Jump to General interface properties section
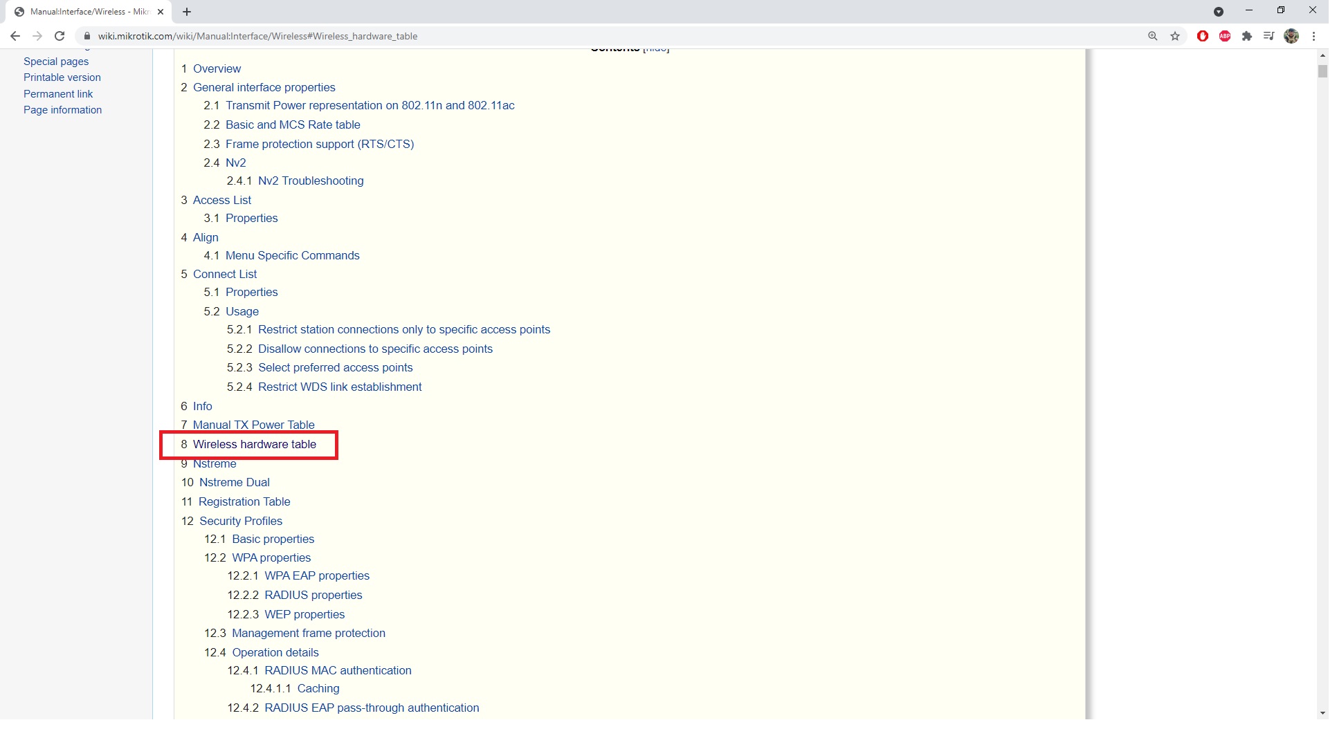Screen dimensions: 1337x729 [266, 88]
